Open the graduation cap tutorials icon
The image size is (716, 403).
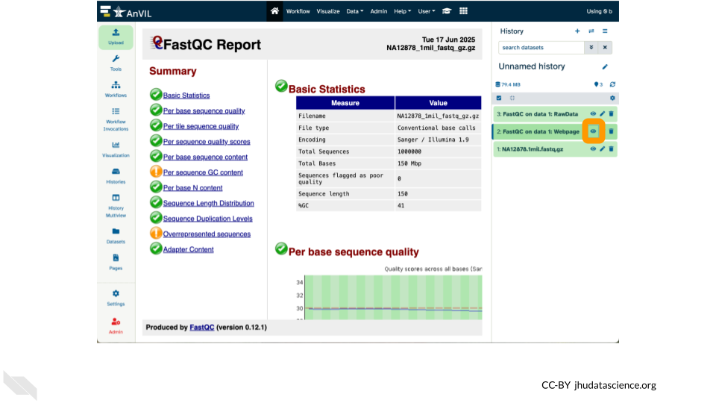447,11
